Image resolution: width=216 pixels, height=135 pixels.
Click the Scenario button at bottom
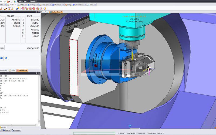[17, 130]
